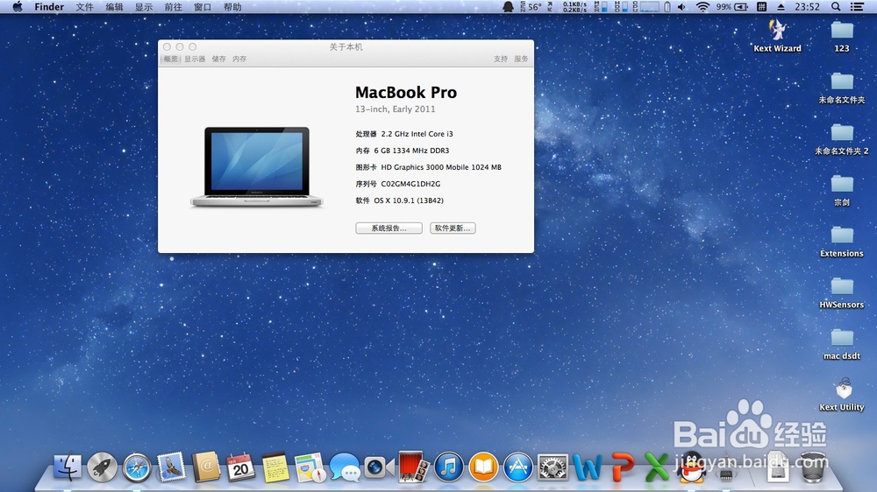Launch Launchpad rocket icon in Dock
877x492 pixels.
click(102, 467)
